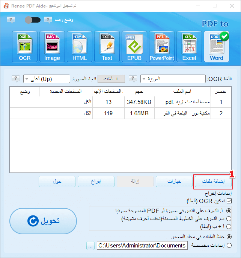Click the حجم column header
Screen dimensions: 241x258
pos(139,91)
